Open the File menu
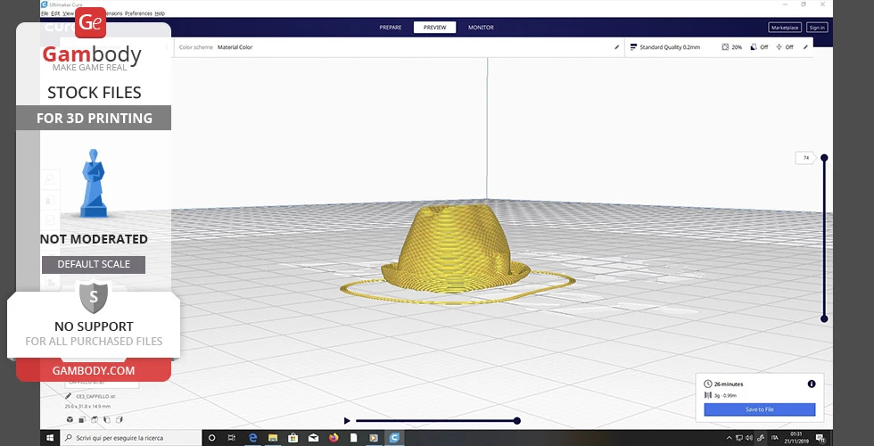The image size is (874, 446). [x=44, y=12]
